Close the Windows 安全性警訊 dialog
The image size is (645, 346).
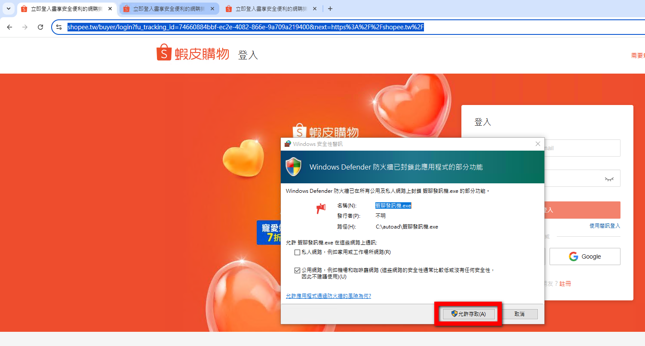[x=537, y=144]
